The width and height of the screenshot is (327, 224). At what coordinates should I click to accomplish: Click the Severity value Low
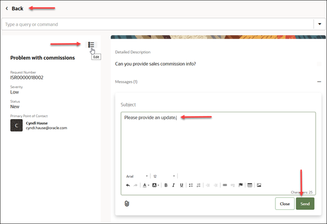click(15, 92)
